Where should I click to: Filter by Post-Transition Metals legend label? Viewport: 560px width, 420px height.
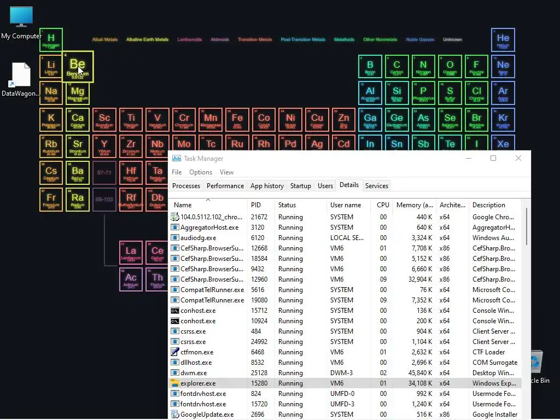pos(303,39)
